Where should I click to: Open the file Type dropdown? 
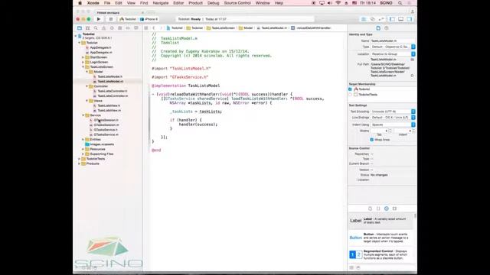(x=393, y=47)
